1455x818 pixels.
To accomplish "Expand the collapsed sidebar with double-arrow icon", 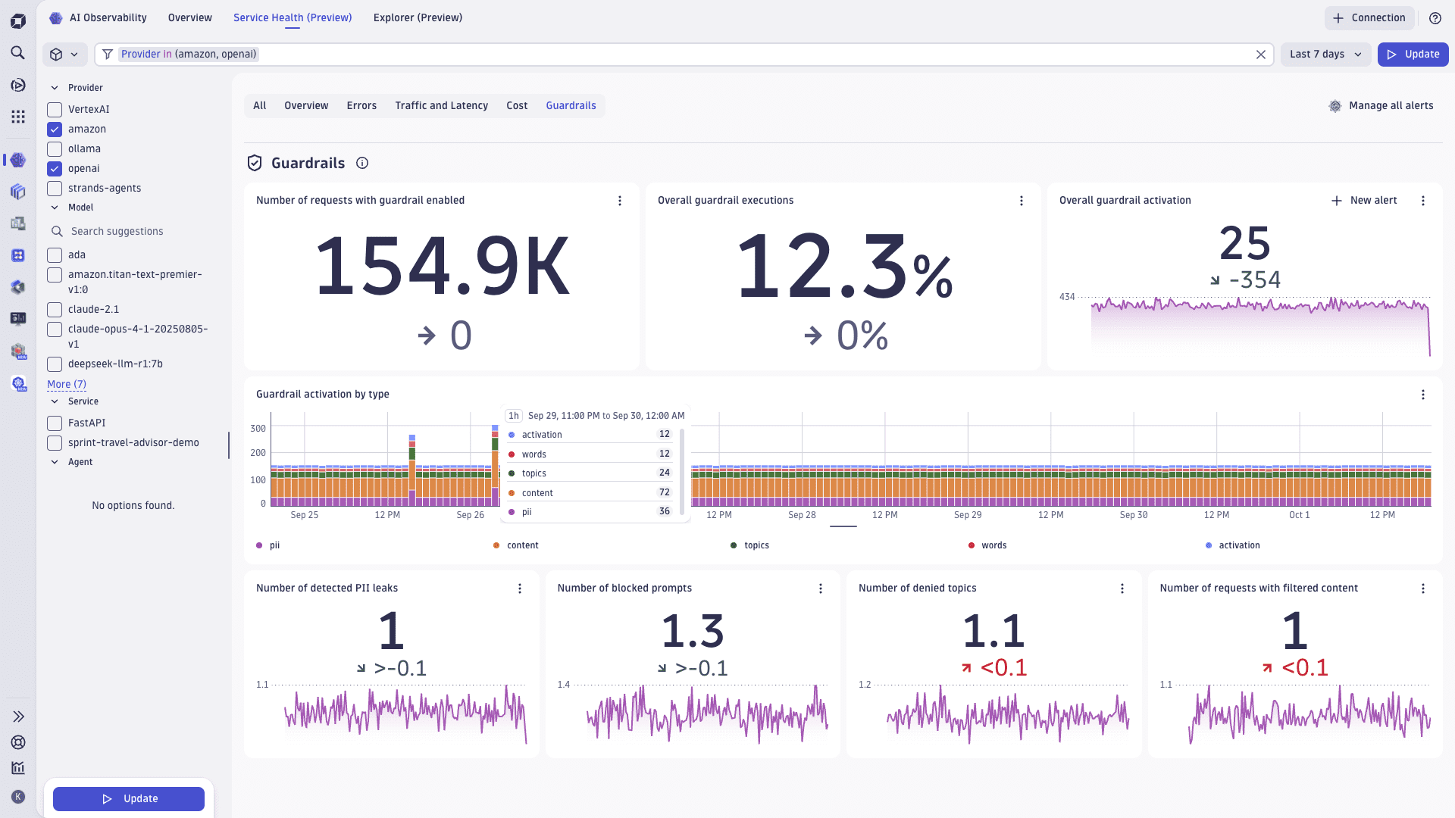I will (x=18, y=716).
